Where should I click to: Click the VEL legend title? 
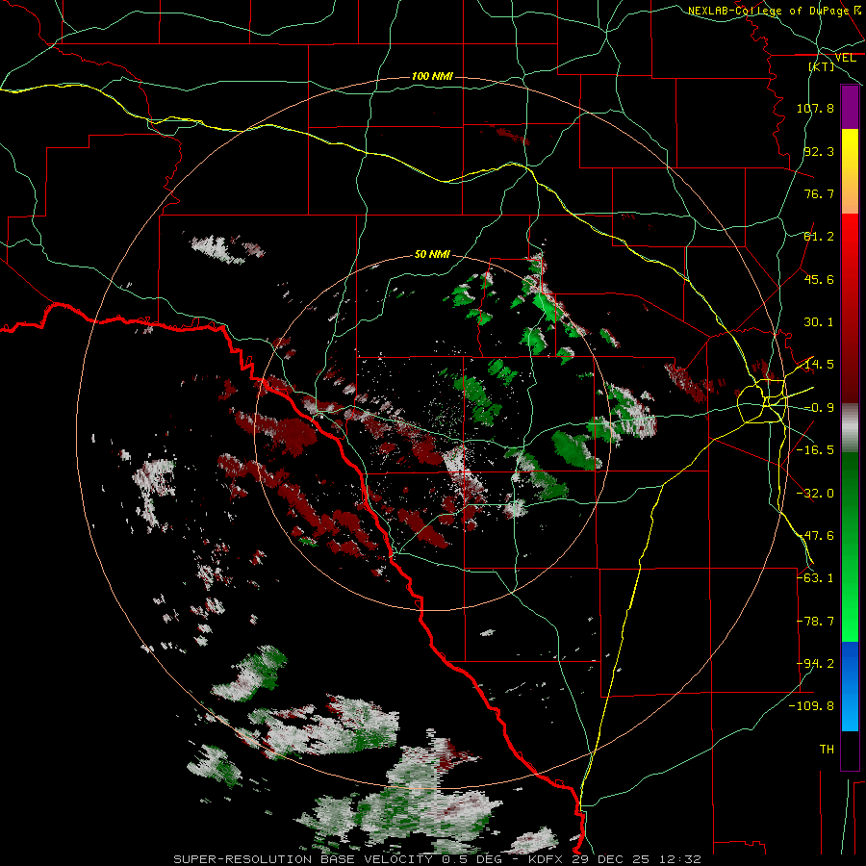(845, 58)
